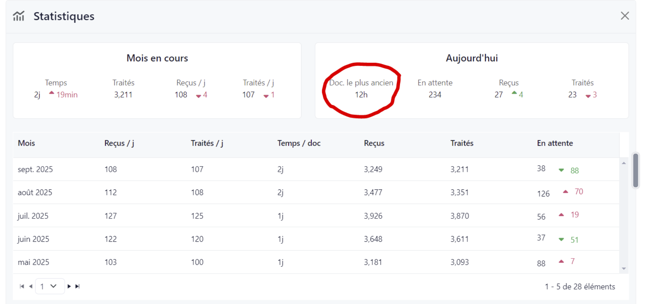Click the green down arrow beside 88
648x304 pixels.
[x=561, y=170]
